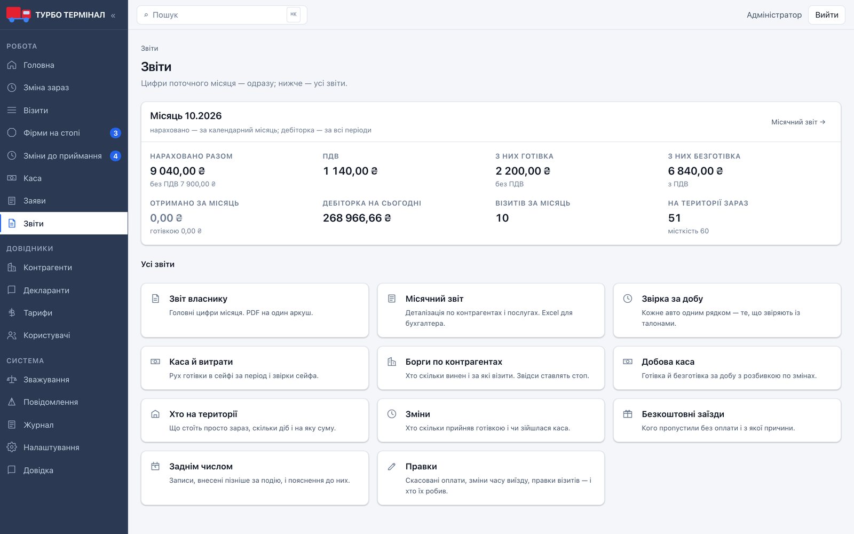This screenshot has height=534, width=854.
Task: Open the Каса й витрати report card
Action: tap(255, 368)
